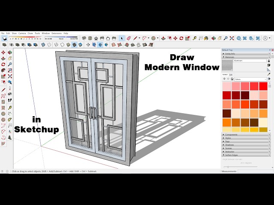Select the Dimensions tool
Viewport: 274px width, 205px height.
[10, 114]
